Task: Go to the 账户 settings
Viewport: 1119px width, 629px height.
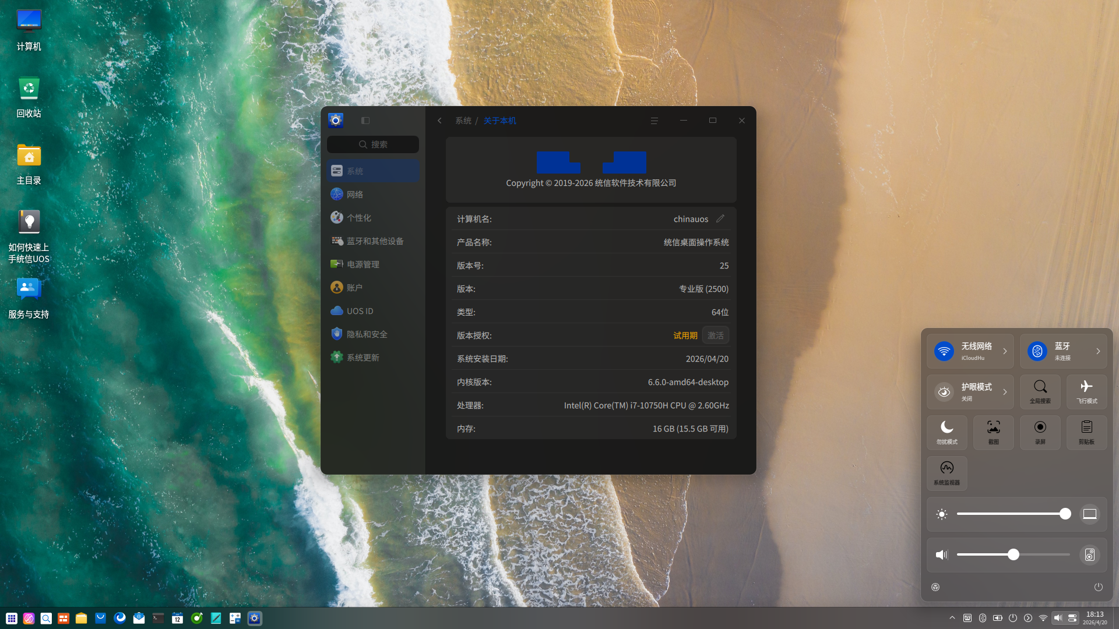Action: pos(373,288)
